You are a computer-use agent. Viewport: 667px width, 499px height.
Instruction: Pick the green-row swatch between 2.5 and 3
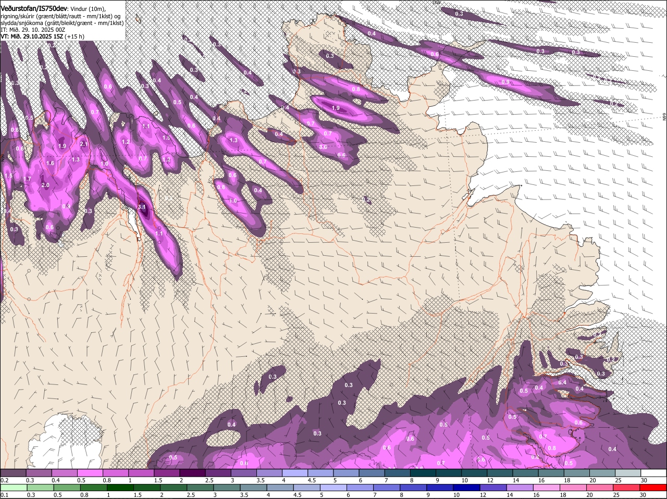(200, 488)
